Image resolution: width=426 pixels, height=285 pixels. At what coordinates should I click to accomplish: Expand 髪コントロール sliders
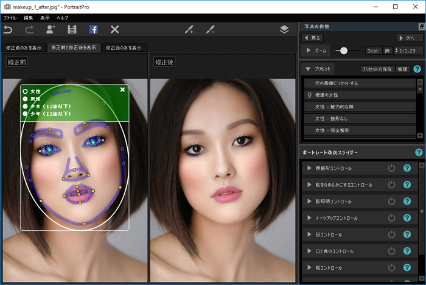309,267
